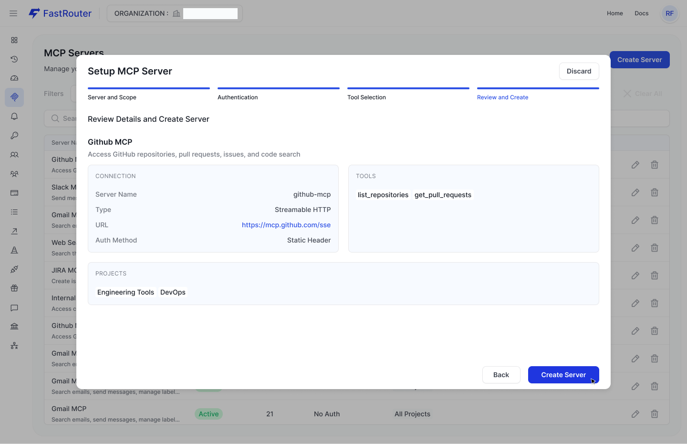View request history via the clock icon
The width and height of the screenshot is (687, 444).
14,59
